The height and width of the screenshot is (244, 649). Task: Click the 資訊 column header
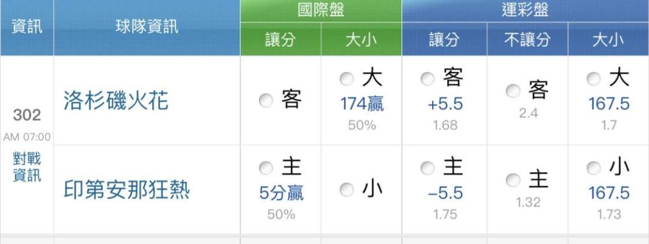[x=26, y=27]
